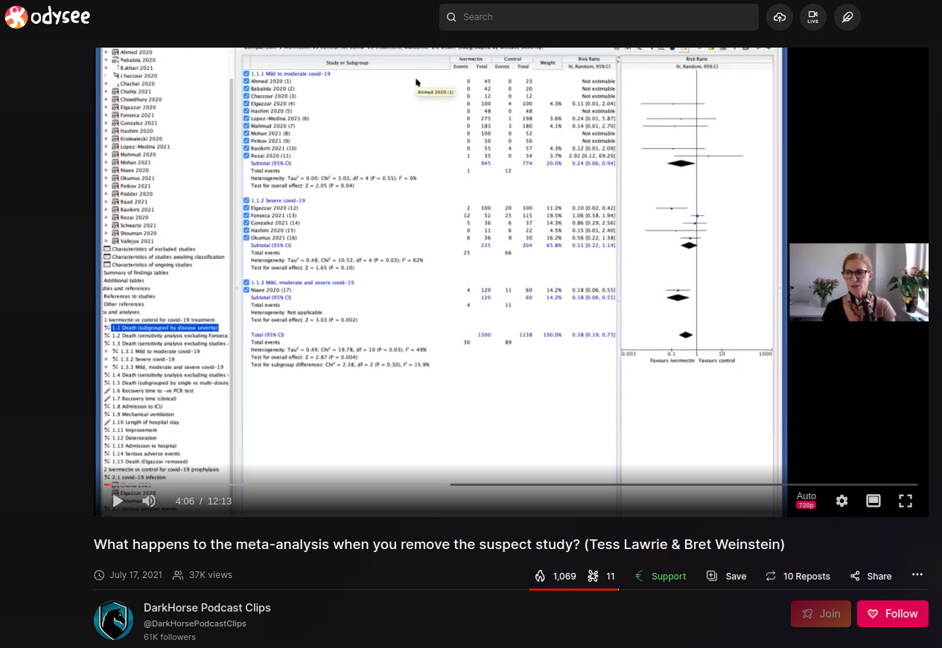This screenshot has width=942, height=648.
Task: Click the slime dislike icon
Action: [601, 576]
